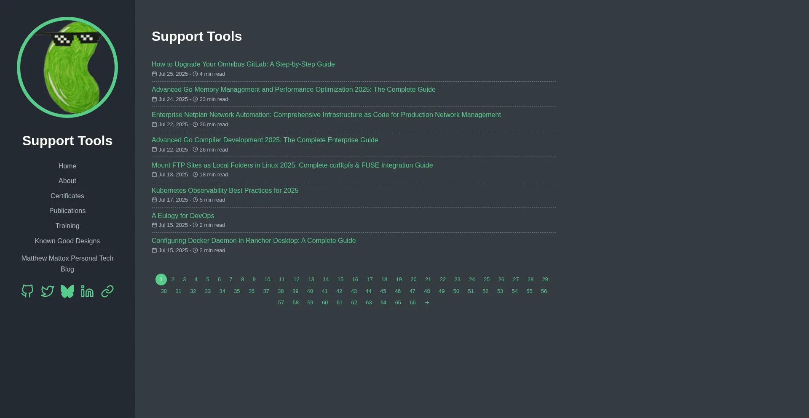Open the Publications section
This screenshot has height=418, width=809.
pyautogui.click(x=67, y=210)
